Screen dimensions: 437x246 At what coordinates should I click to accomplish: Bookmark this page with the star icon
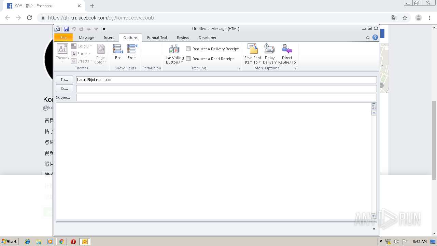pos(405,18)
